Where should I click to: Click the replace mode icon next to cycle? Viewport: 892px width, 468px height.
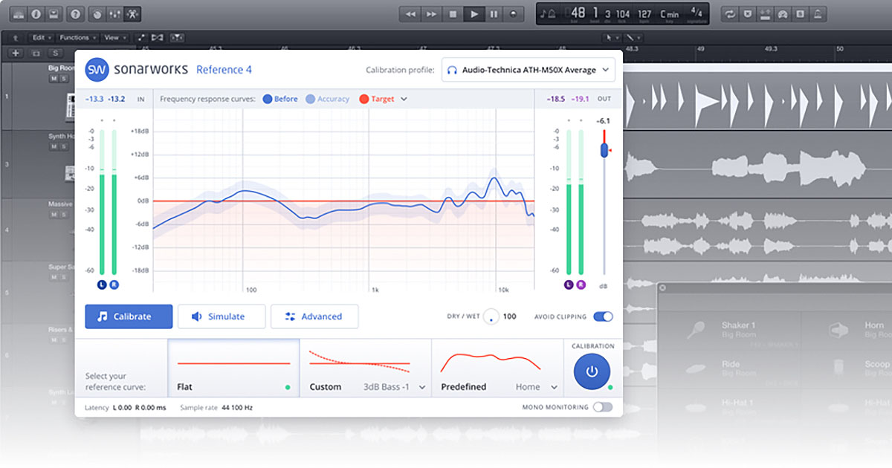tap(748, 14)
